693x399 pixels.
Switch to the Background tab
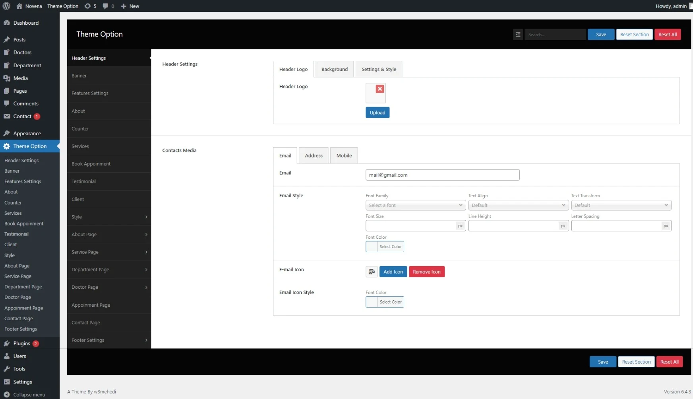pos(334,69)
